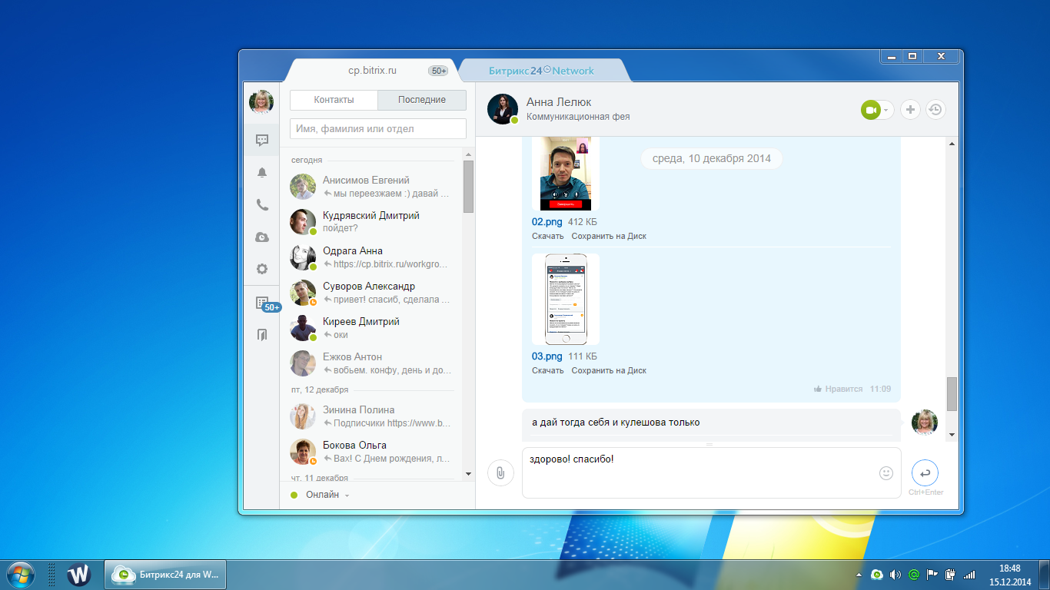Select the cp.bitrix.ru tab
The height and width of the screenshot is (590, 1050).
pos(372,71)
